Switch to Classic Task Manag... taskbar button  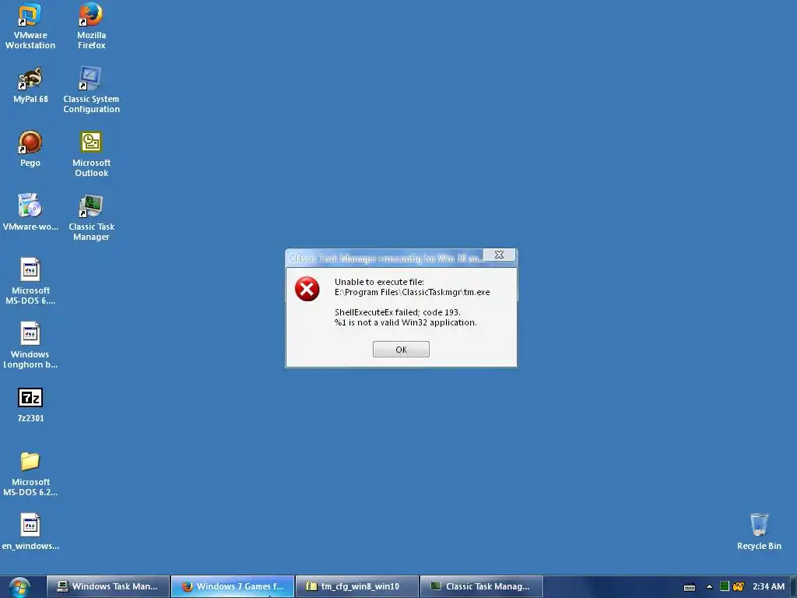pos(482,586)
